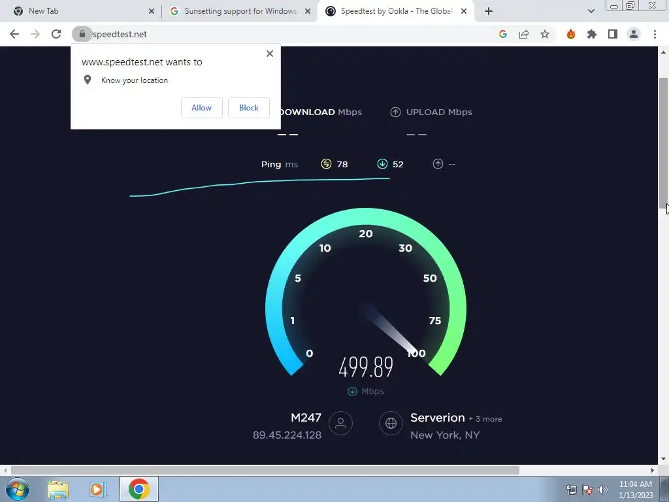Block location access for speedtest.net
The image size is (669, 502).
click(249, 108)
